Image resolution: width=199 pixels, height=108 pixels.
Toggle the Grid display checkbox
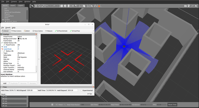pyautogui.click(x=18, y=47)
